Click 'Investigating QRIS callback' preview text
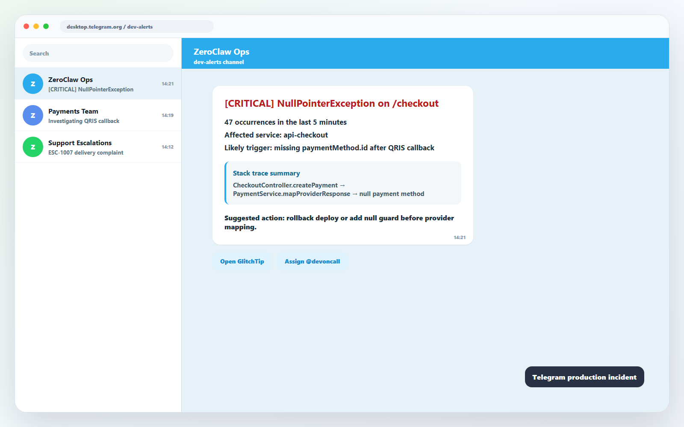The image size is (684, 427). point(84,121)
